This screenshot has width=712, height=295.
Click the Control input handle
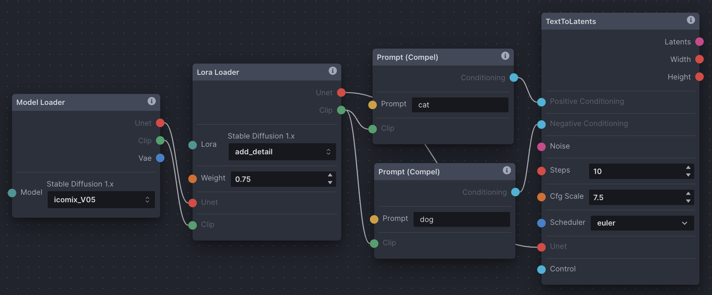tap(541, 269)
